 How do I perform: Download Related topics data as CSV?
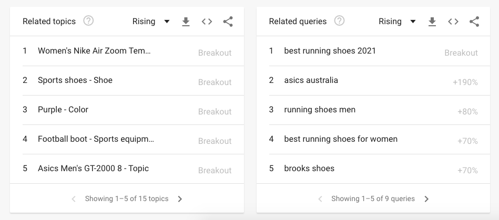coord(186,22)
